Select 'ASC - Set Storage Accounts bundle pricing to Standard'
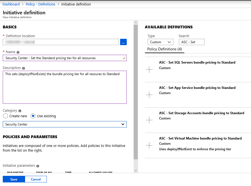 (x=201, y=113)
